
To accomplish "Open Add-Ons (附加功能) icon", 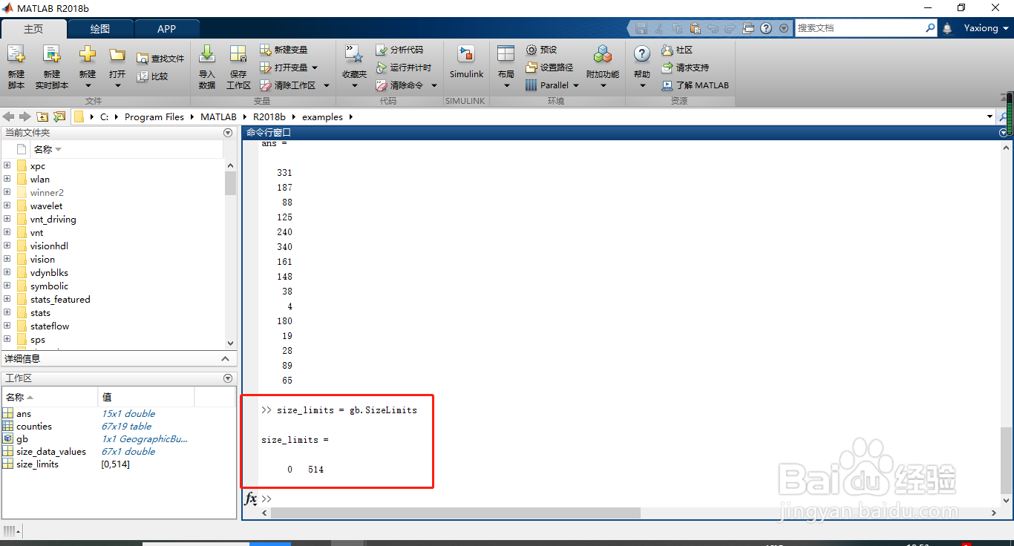I will (x=603, y=55).
